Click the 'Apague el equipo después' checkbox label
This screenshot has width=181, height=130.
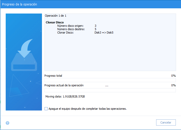point(88,109)
